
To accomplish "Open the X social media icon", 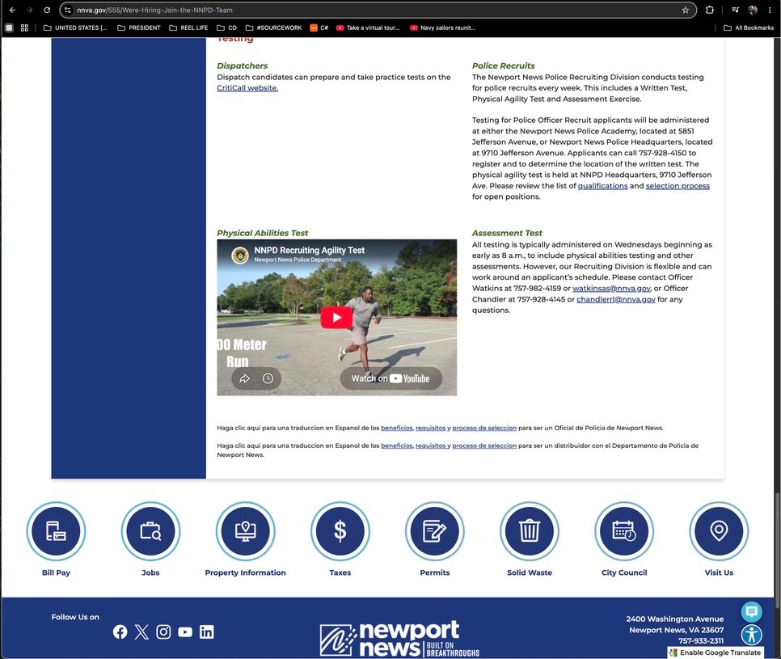I will coord(141,632).
